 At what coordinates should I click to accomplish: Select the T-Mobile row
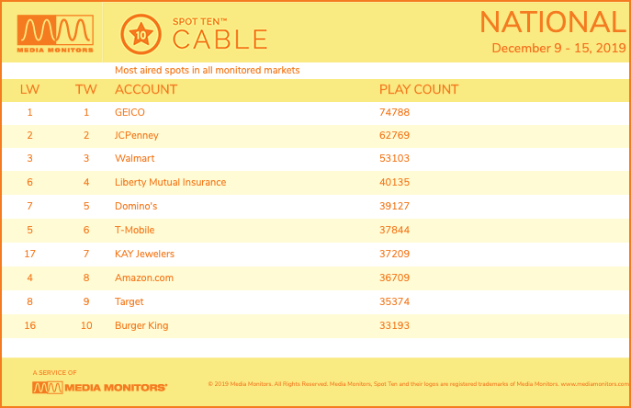(x=316, y=230)
